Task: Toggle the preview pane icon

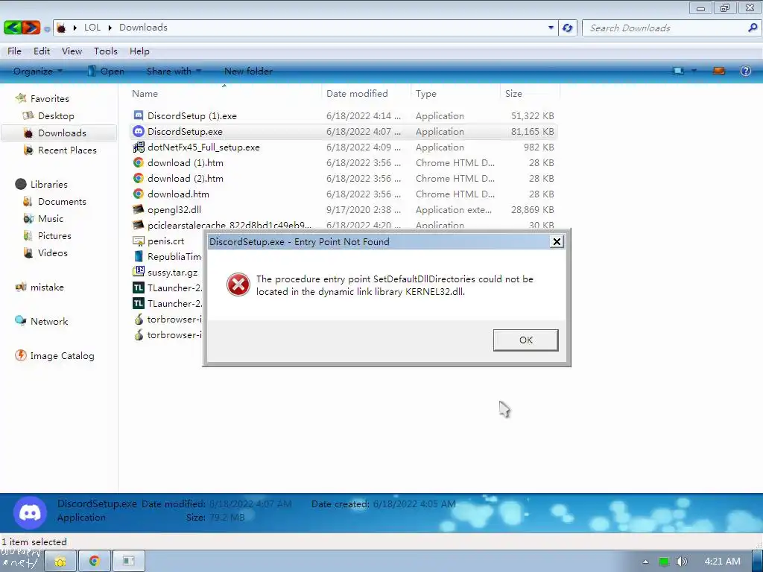Action: [719, 71]
